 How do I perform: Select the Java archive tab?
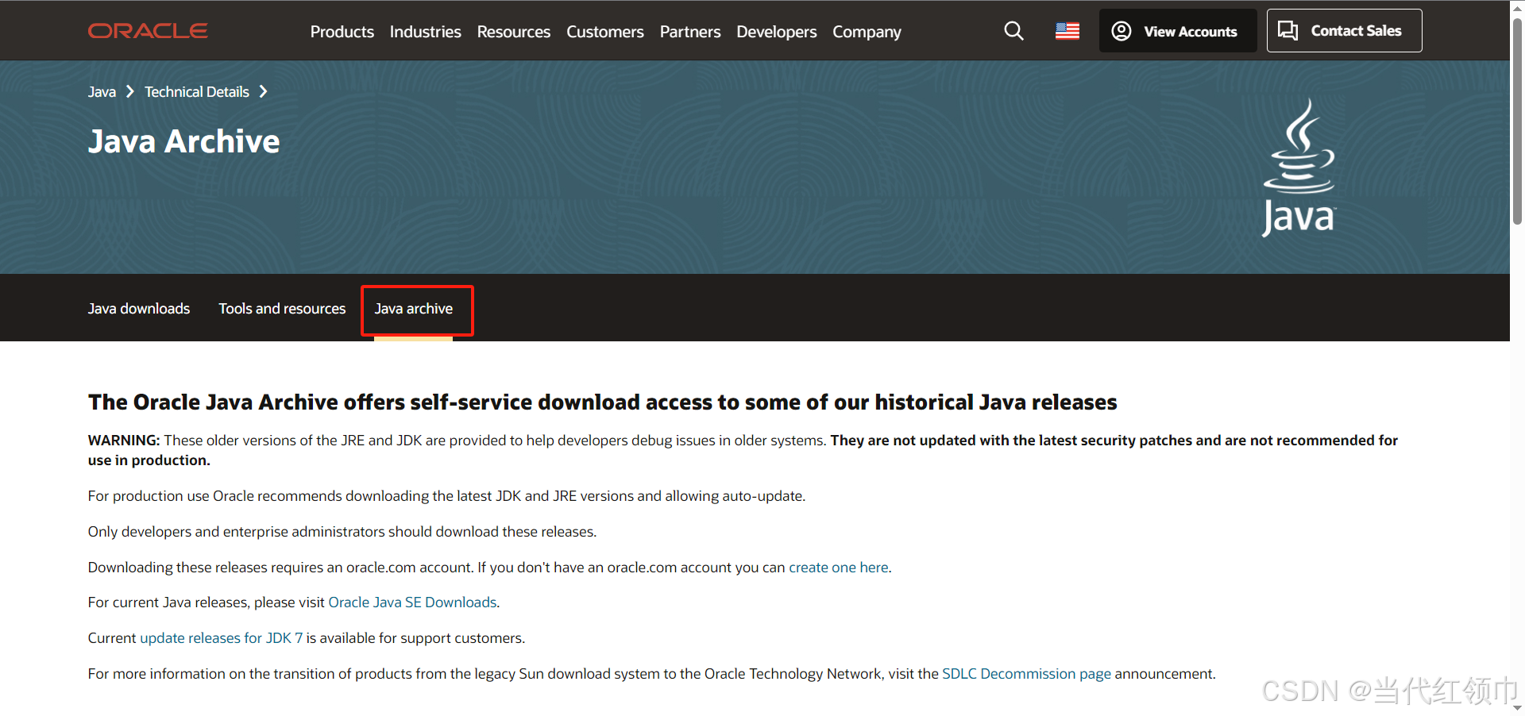(x=414, y=309)
